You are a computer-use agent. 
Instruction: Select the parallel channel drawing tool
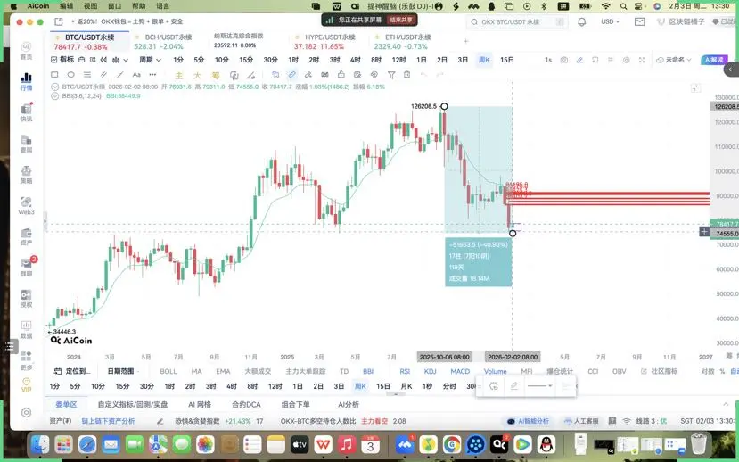pos(103,75)
